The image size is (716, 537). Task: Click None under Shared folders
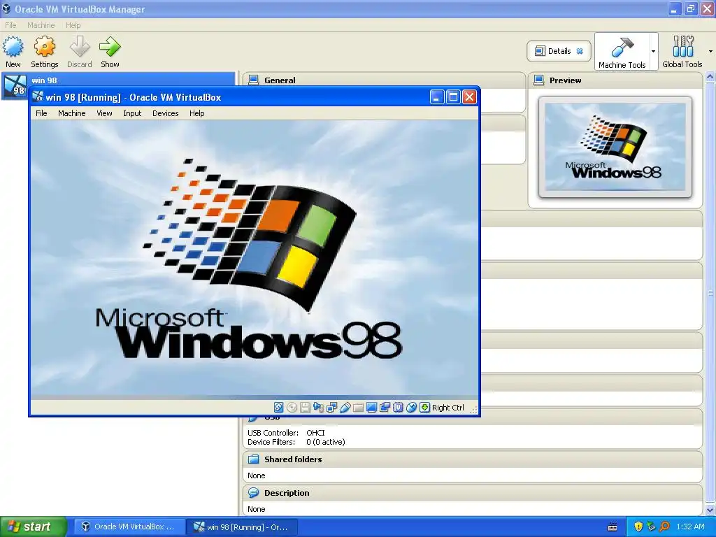click(x=256, y=475)
